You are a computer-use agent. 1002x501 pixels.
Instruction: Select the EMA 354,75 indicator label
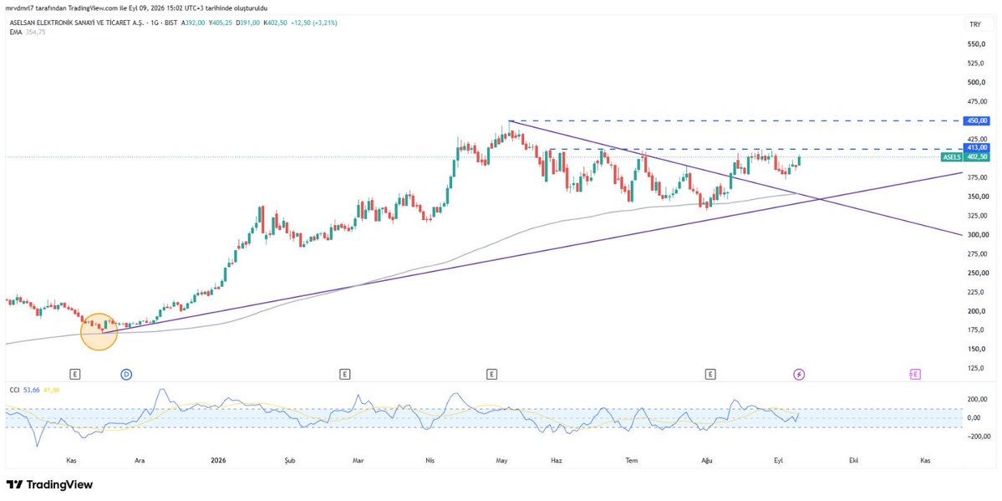coord(28,32)
